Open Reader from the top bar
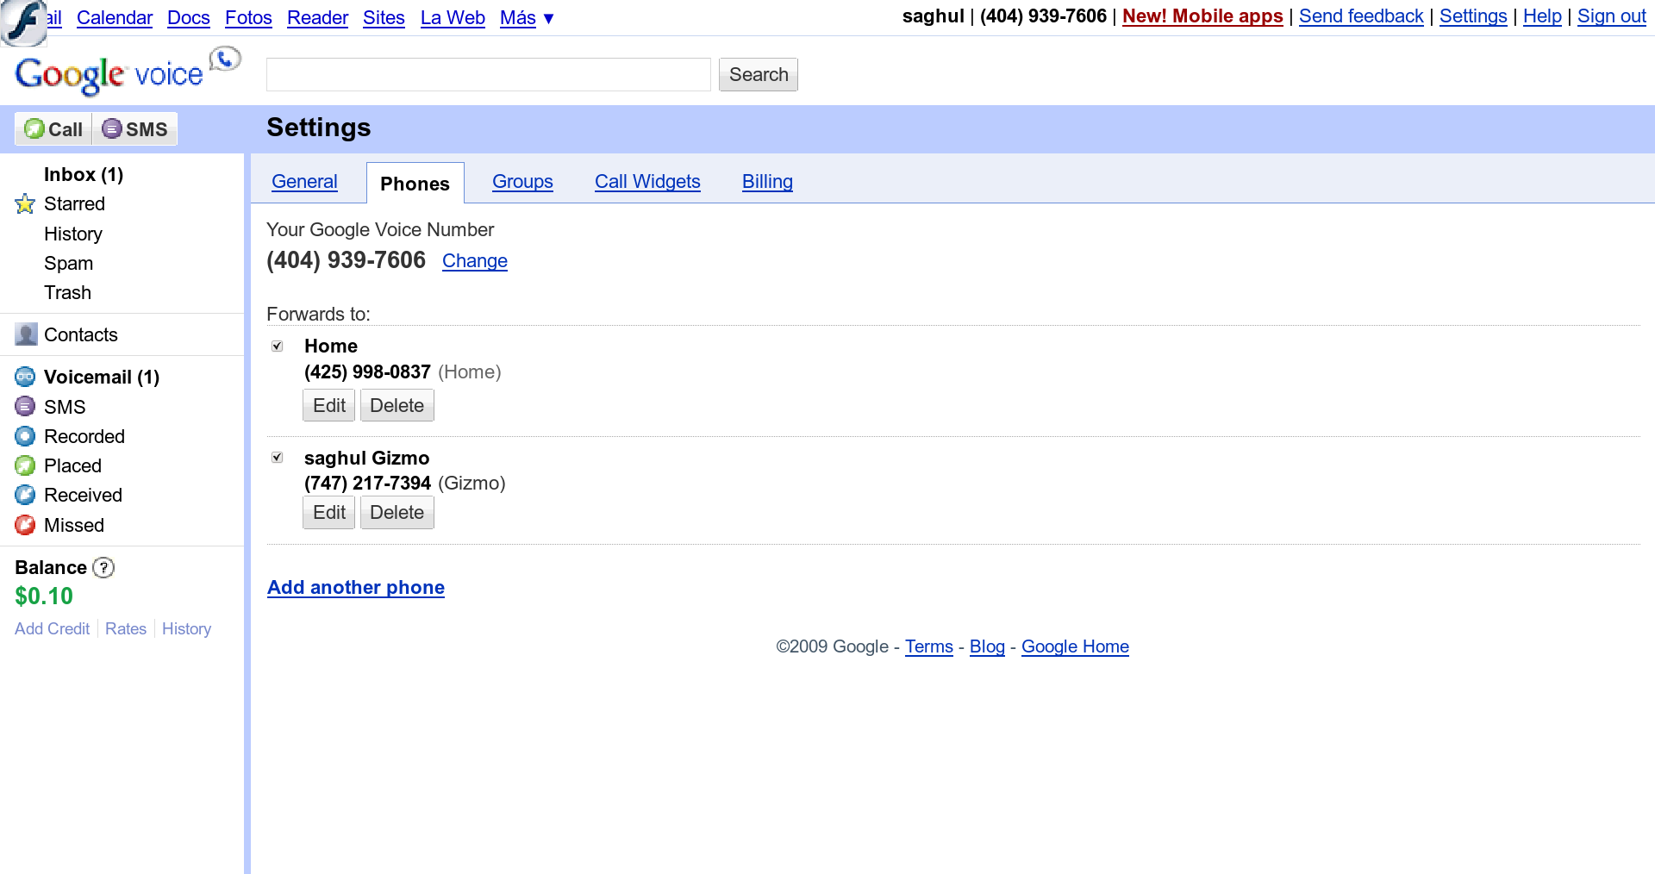Screen dimensions: 1655x874 click(x=317, y=18)
